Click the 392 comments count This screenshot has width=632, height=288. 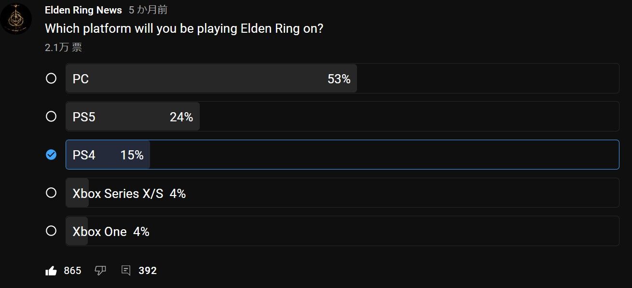pos(148,271)
